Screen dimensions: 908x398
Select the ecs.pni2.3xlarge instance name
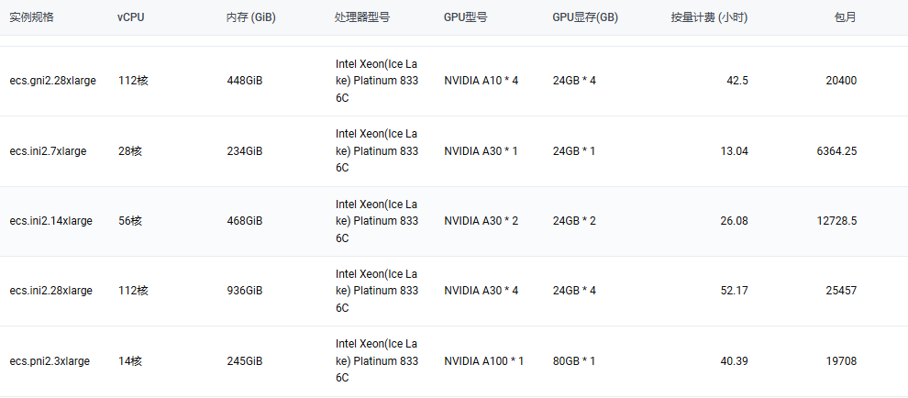click(x=50, y=361)
